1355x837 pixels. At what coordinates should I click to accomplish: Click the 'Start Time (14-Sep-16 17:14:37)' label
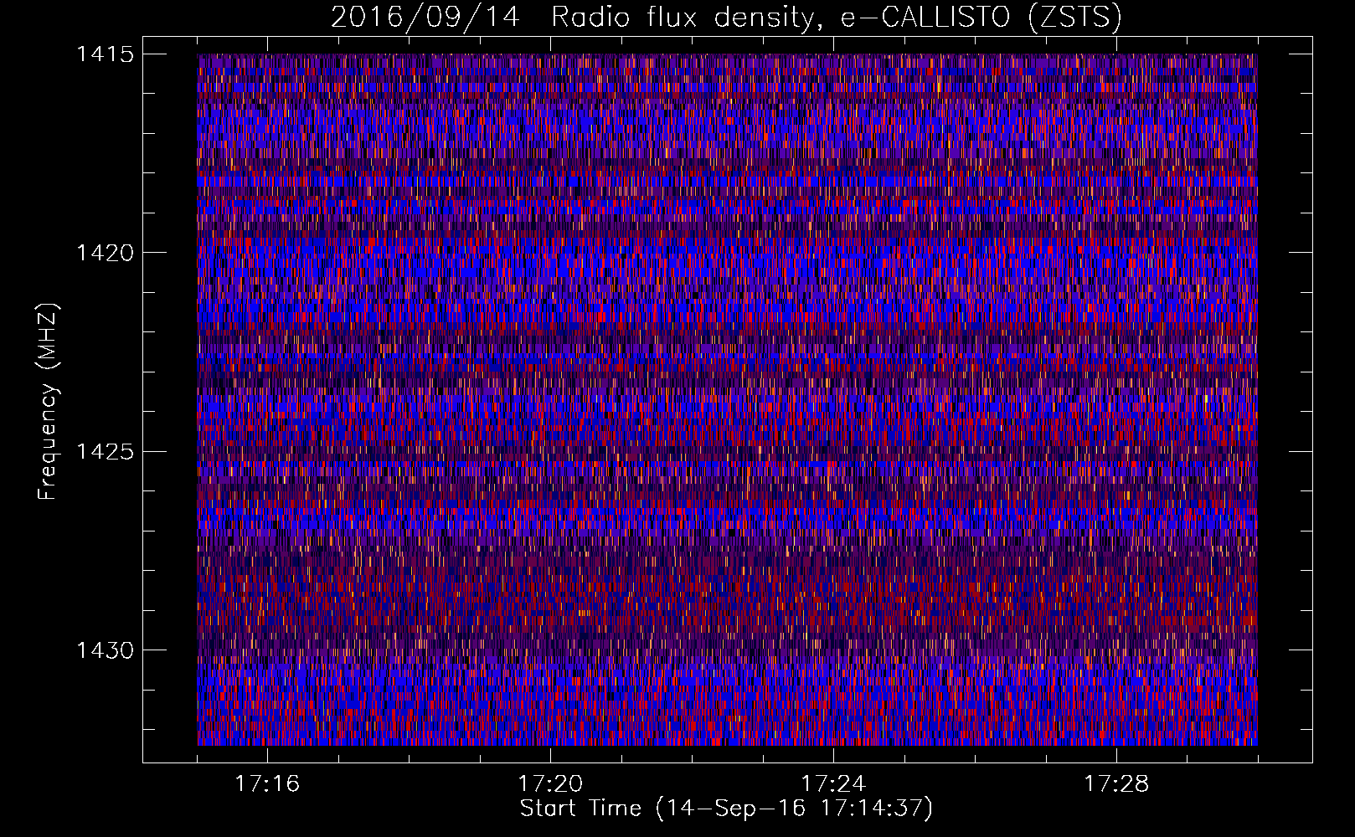(726, 809)
